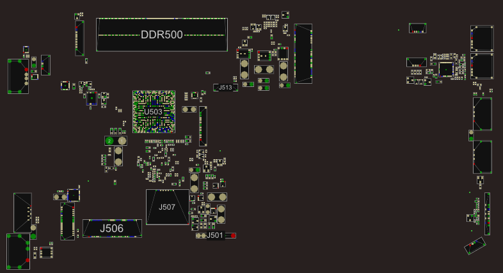This screenshot has height=273, width=503.
Task: Select the large left-edge connector with red pad
Action: 18,76
